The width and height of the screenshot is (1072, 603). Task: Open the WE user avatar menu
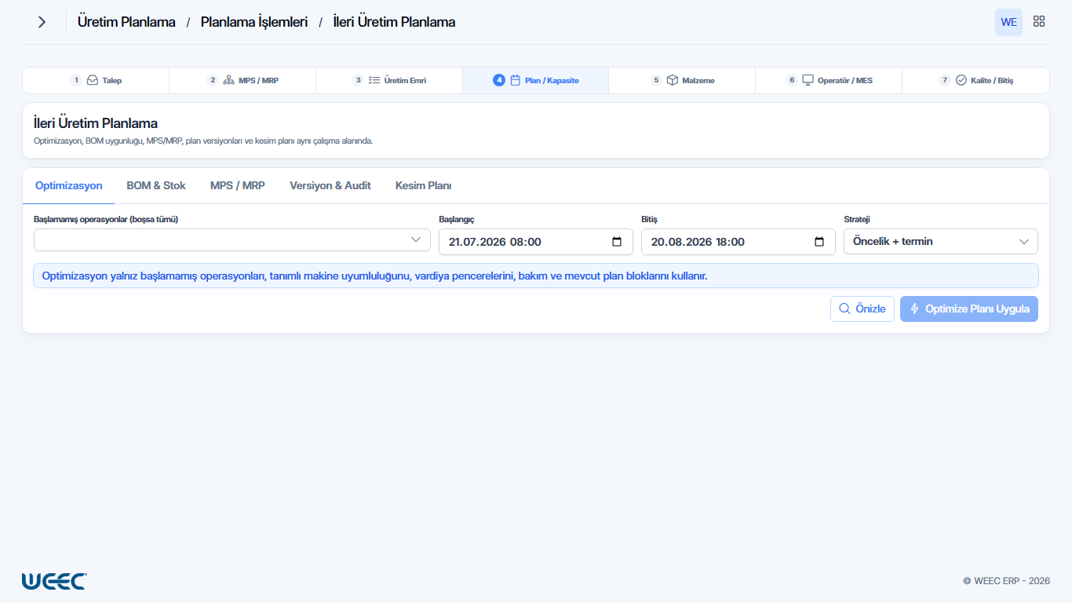1008,22
